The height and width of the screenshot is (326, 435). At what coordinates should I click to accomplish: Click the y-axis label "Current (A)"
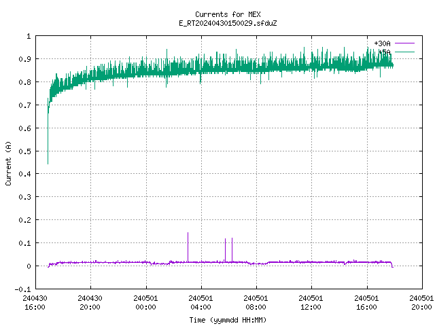point(8,164)
